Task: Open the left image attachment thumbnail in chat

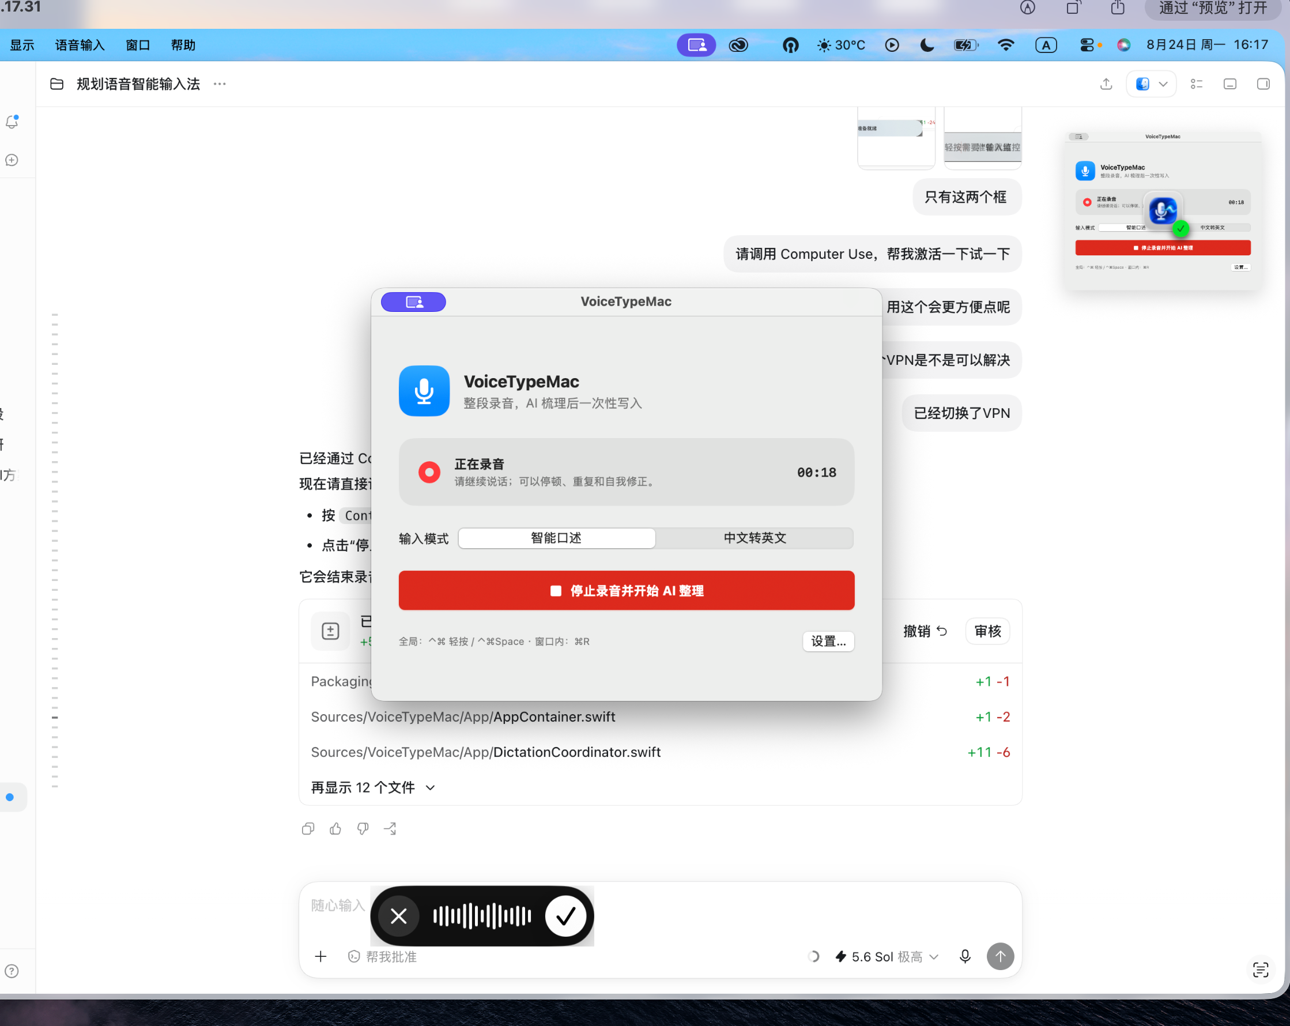Action: 896,138
